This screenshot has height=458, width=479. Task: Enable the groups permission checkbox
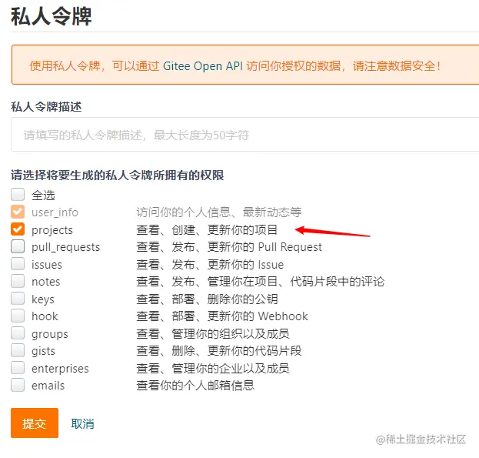click(18, 333)
